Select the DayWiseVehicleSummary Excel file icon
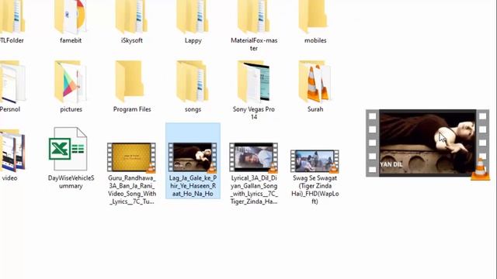 68,149
